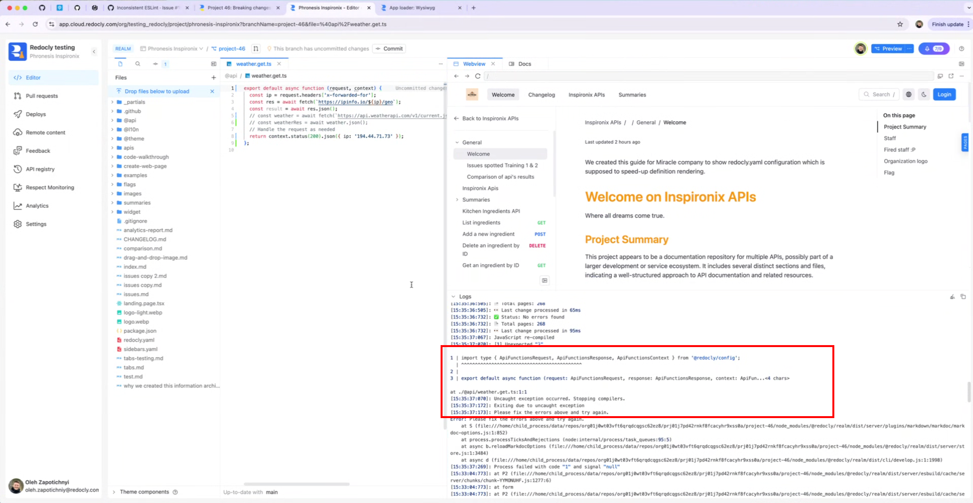Open the Phronesis Inspironix project dropdown
Image resolution: width=973 pixels, height=503 pixels.
click(172, 48)
